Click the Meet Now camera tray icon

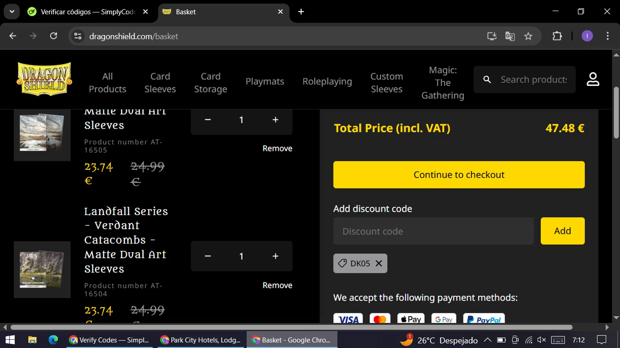click(515, 340)
